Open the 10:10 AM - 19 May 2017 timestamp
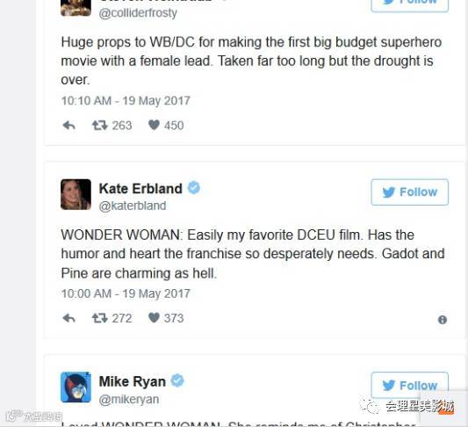468x427 pixels. pyautogui.click(x=126, y=101)
